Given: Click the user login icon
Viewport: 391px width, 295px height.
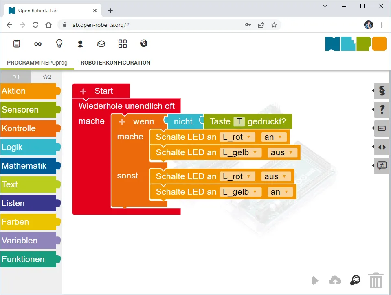Looking at the screenshot, I should point(79,43).
